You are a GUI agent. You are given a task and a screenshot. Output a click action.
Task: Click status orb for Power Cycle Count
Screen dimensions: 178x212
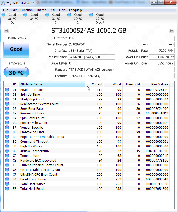click(7, 123)
